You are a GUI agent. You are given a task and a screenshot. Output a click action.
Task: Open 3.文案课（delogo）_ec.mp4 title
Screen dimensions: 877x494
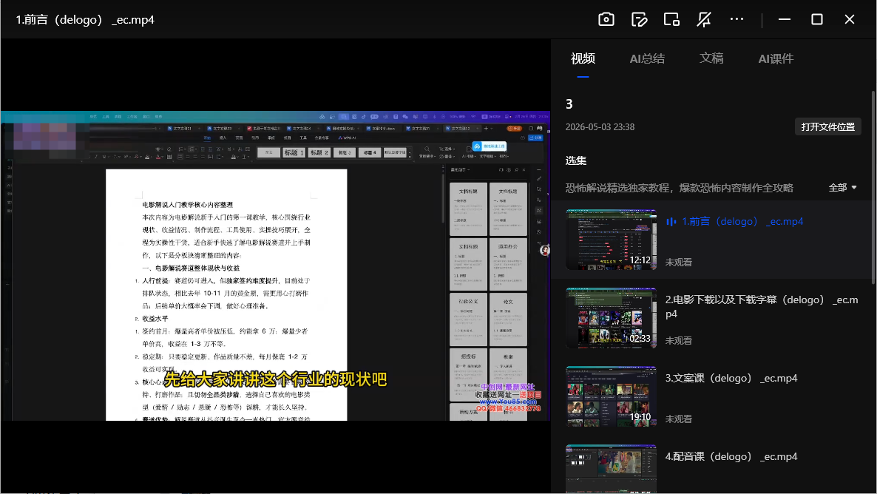(731, 378)
